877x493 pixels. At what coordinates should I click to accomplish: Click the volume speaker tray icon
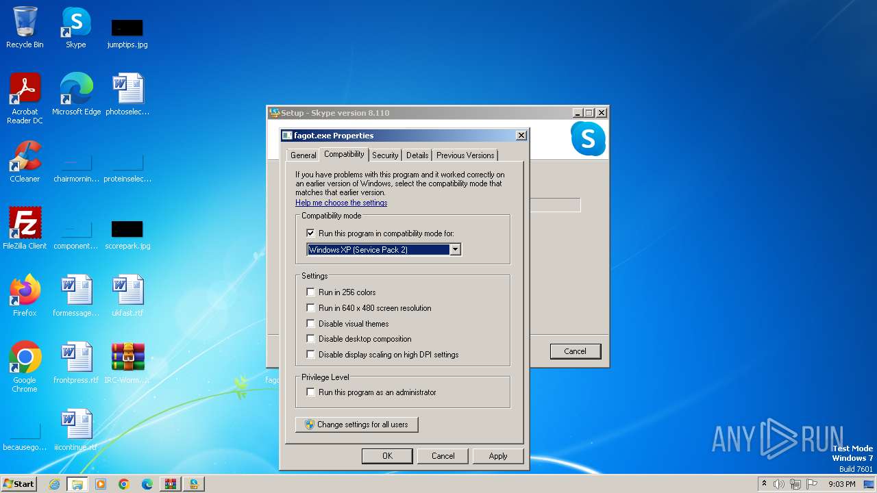[x=779, y=484]
